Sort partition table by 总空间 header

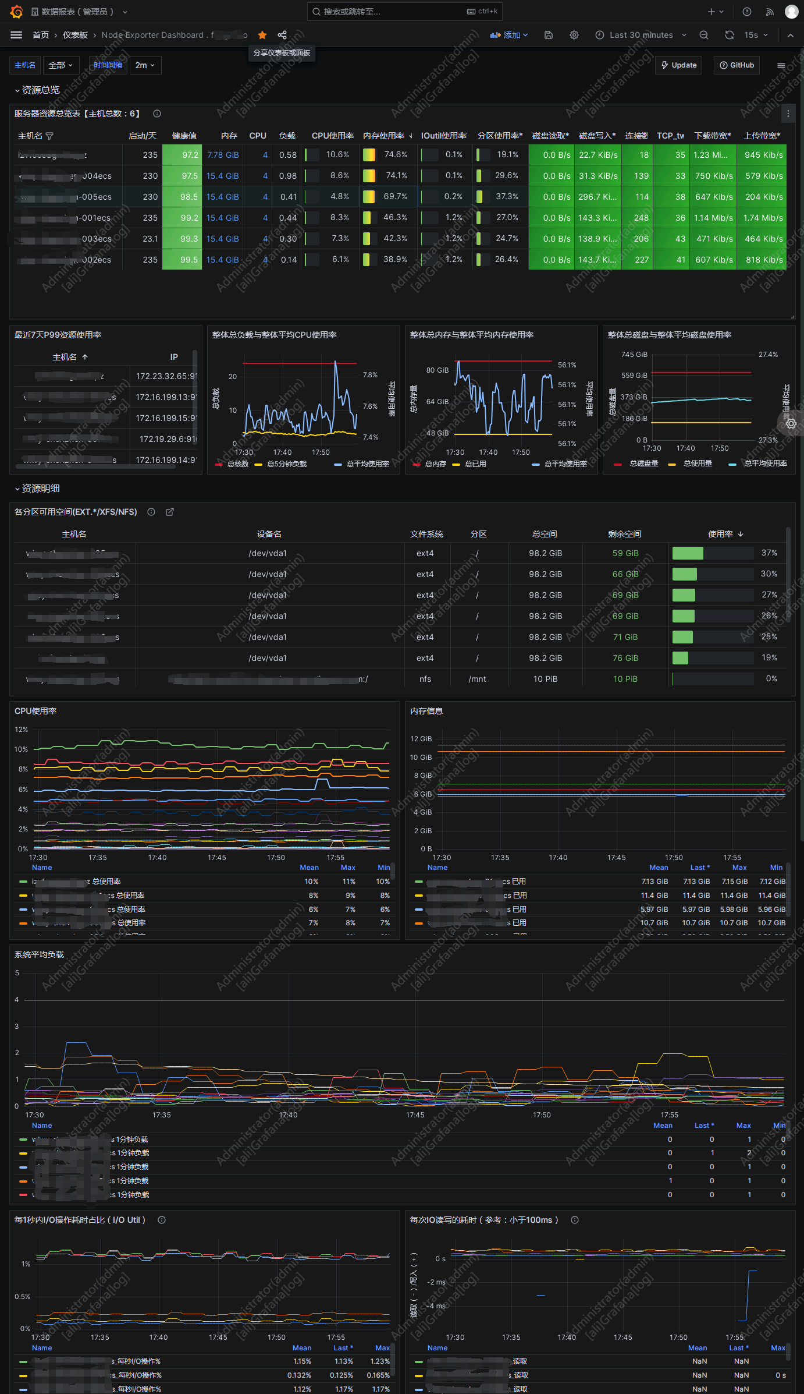(545, 534)
